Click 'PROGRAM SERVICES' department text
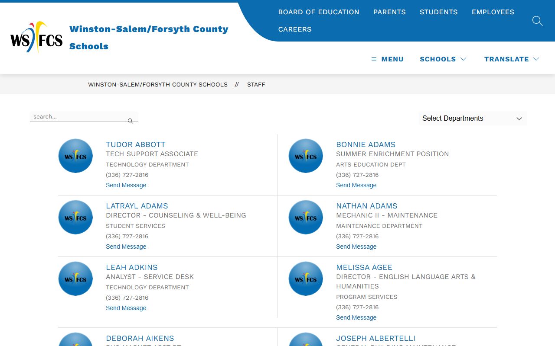 [x=366, y=297]
